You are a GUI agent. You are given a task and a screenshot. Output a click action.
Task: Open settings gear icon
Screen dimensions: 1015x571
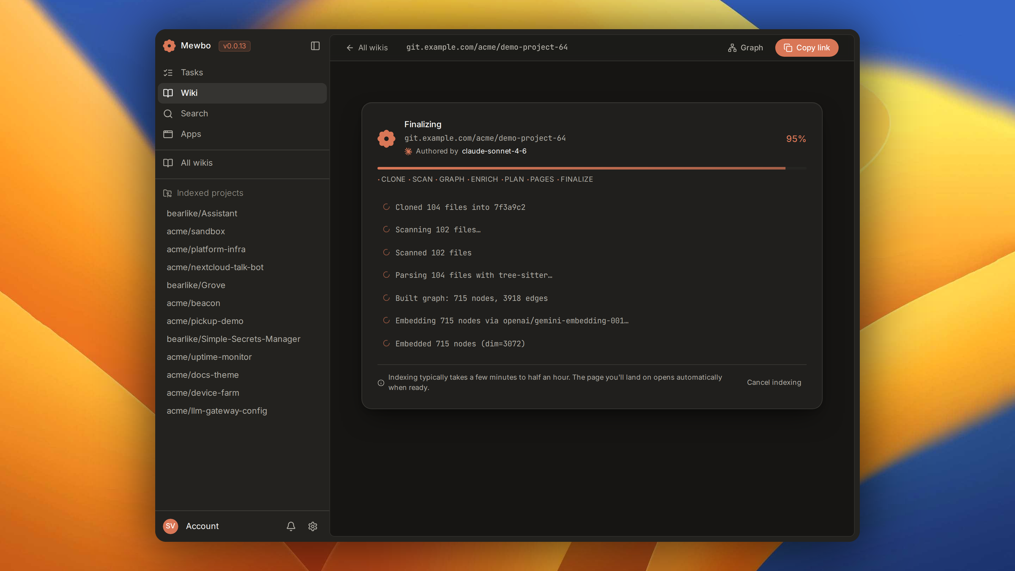(x=313, y=526)
